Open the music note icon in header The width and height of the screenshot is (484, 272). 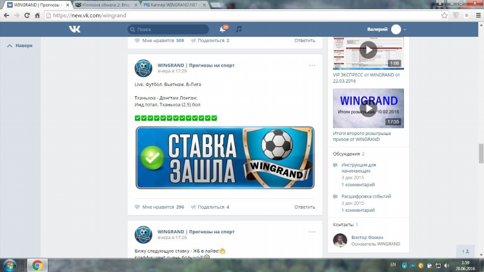(239, 29)
